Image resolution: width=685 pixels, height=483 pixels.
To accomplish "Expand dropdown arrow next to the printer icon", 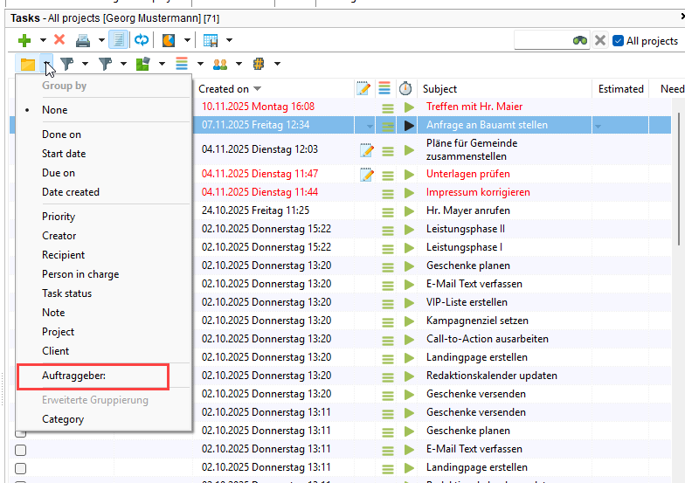I will pyautogui.click(x=101, y=40).
